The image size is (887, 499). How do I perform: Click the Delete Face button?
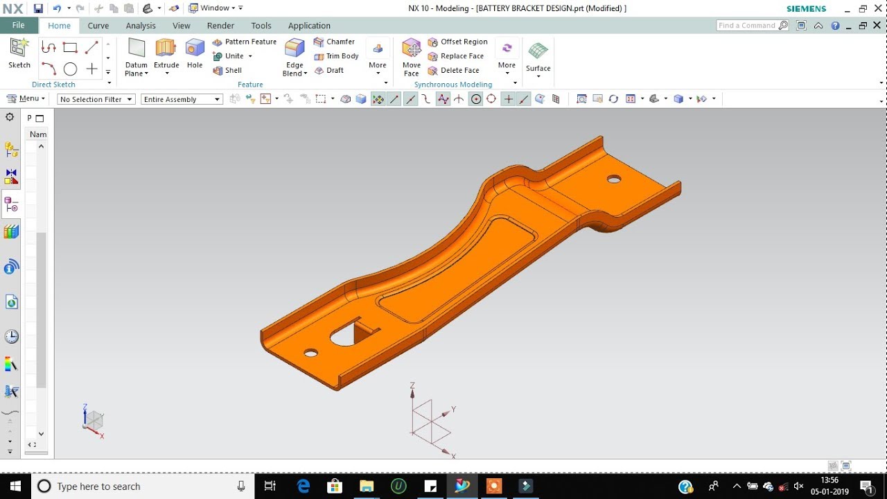(454, 70)
